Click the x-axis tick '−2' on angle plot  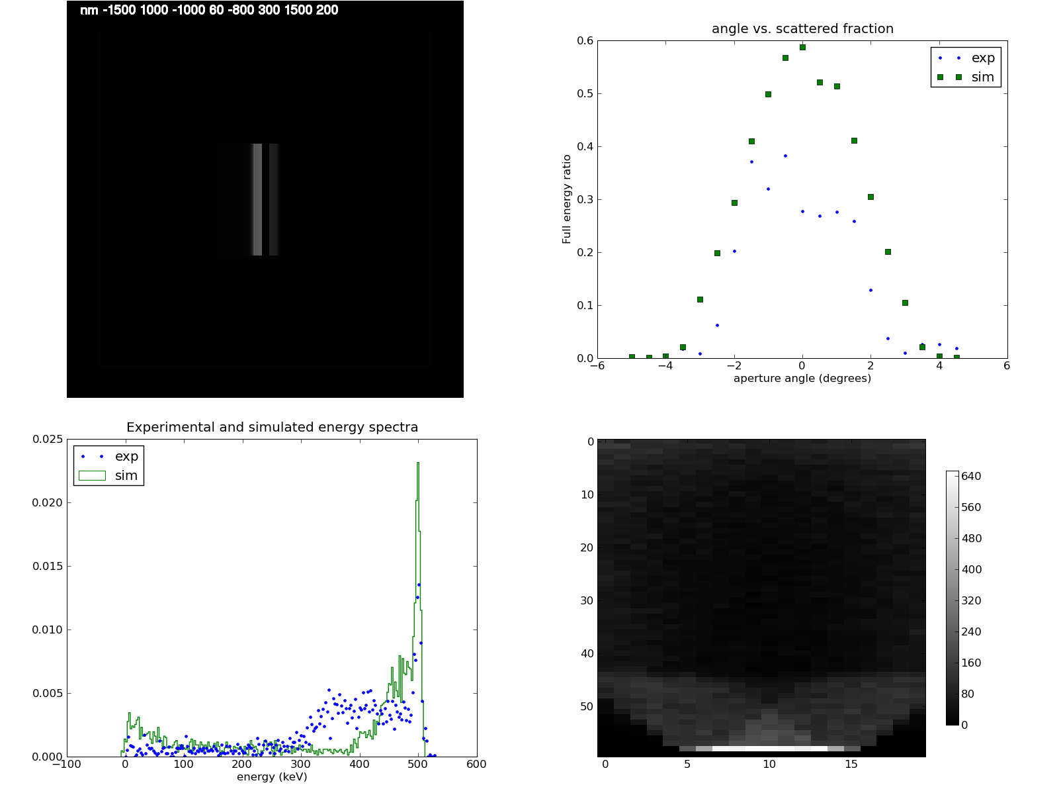coord(734,366)
